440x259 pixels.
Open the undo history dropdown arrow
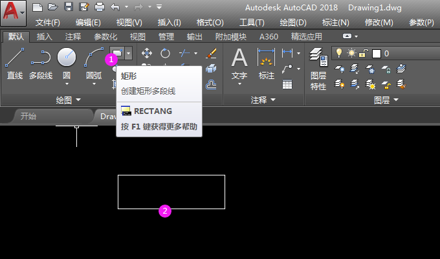coord(126,6)
